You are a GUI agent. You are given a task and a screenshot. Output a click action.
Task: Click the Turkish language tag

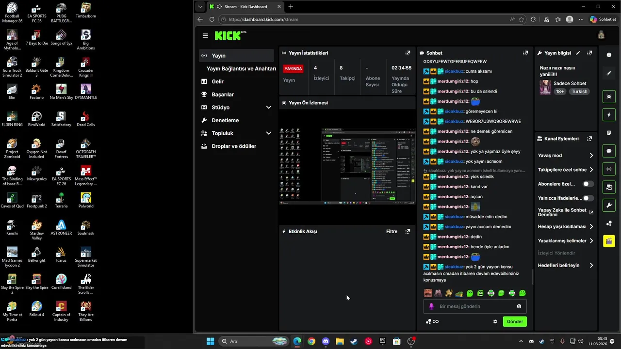[x=579, y=92]
